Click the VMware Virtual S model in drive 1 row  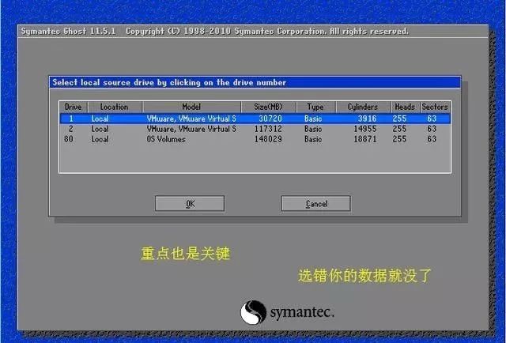coord(191,119)
